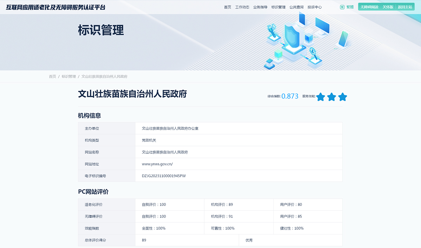421x248 pixels.
Task: Go to 投诉中心 navigation item
Action: tap(315, 7)
